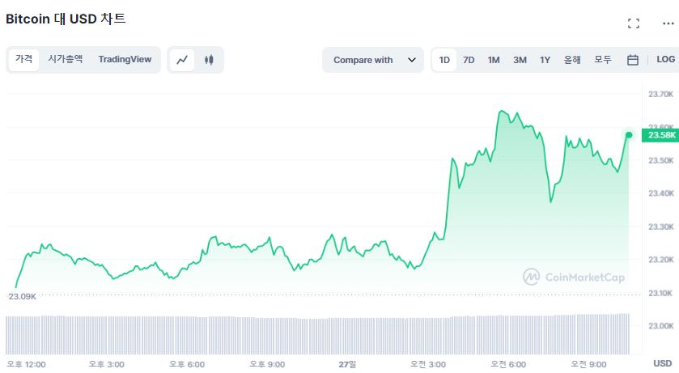Enter fullscreen chart mode
The image size is (679, 373).
point(634,23)
